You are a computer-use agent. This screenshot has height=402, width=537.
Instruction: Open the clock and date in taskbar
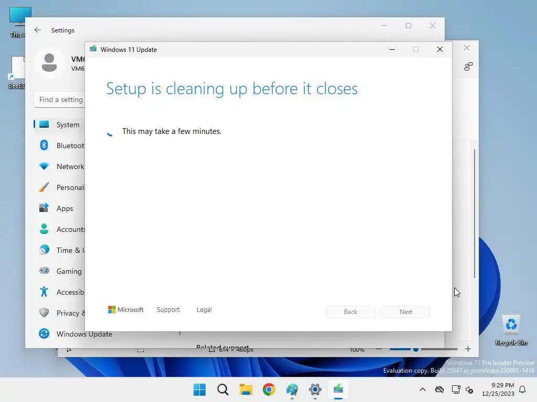coord(498,389)
